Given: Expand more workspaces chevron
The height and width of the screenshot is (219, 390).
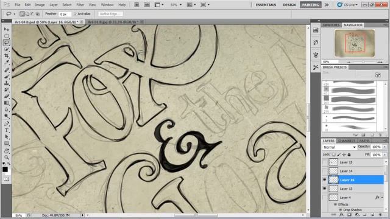Looking at the screenshot, I should [x=327, y=5].
